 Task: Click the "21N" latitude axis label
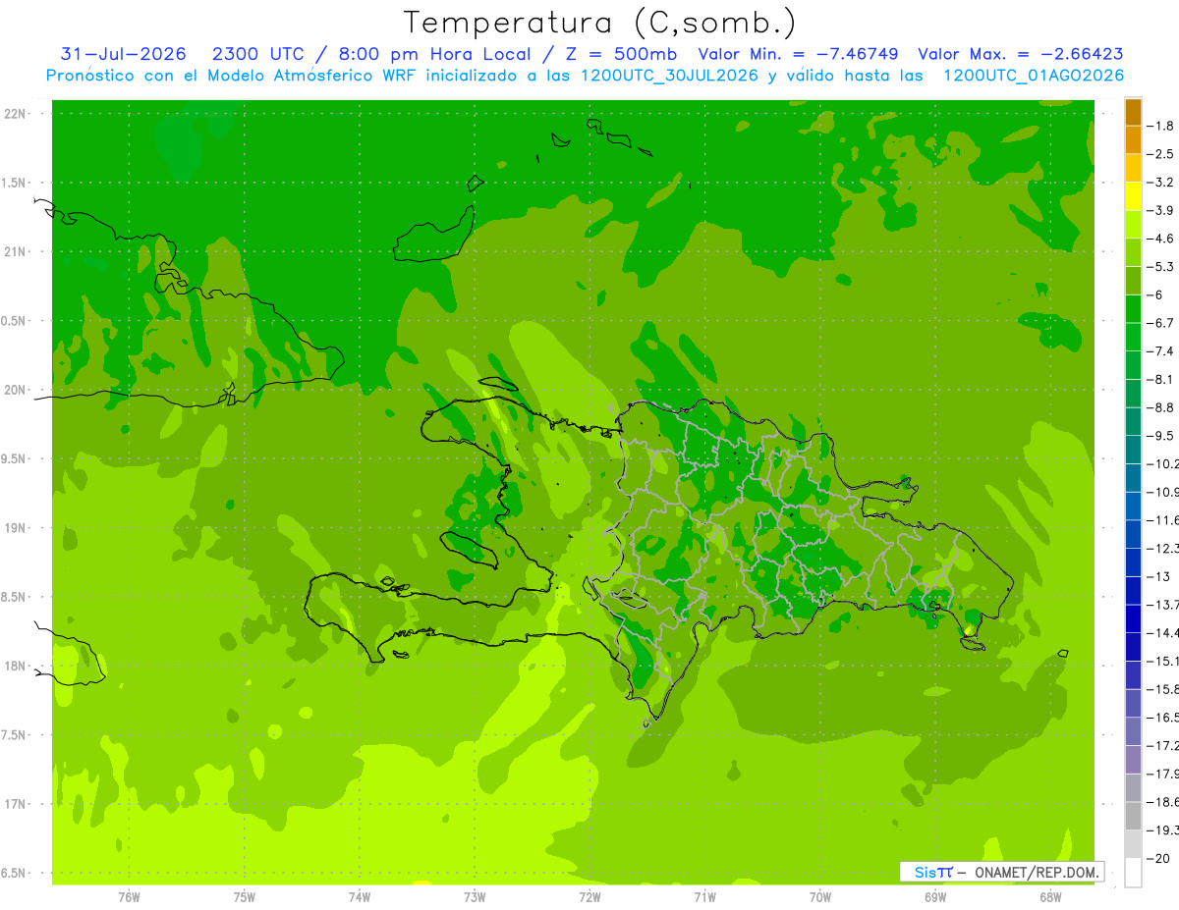[16, 251]
